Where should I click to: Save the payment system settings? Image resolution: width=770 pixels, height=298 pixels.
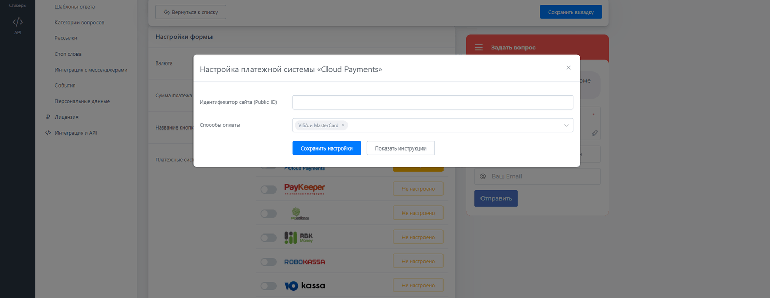coord(326,148)
